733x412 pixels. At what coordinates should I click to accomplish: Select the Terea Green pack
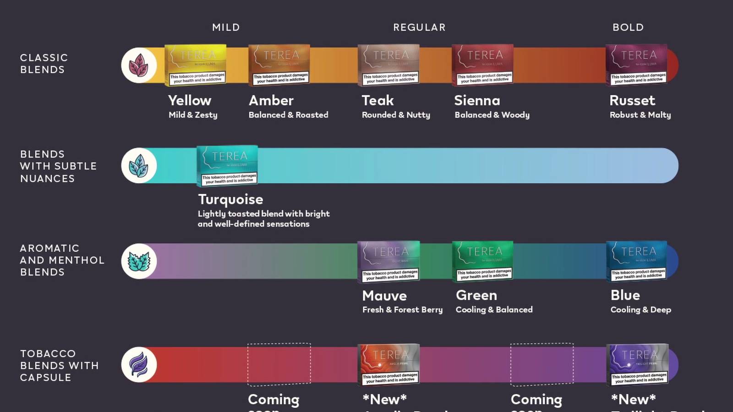[x=483, y=261]
